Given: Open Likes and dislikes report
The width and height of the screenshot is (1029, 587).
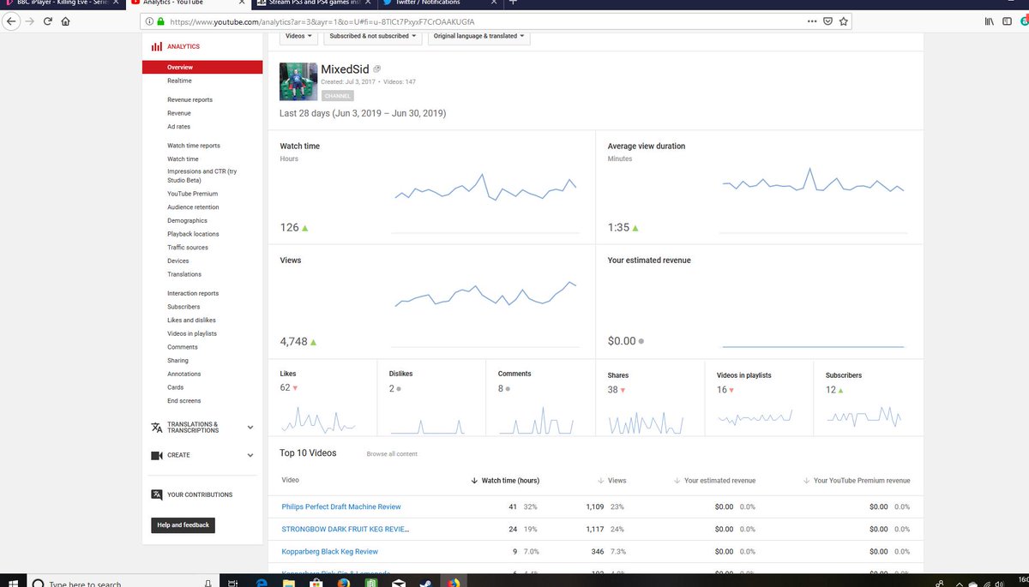Looking at the screenshot, I should 191,320.
